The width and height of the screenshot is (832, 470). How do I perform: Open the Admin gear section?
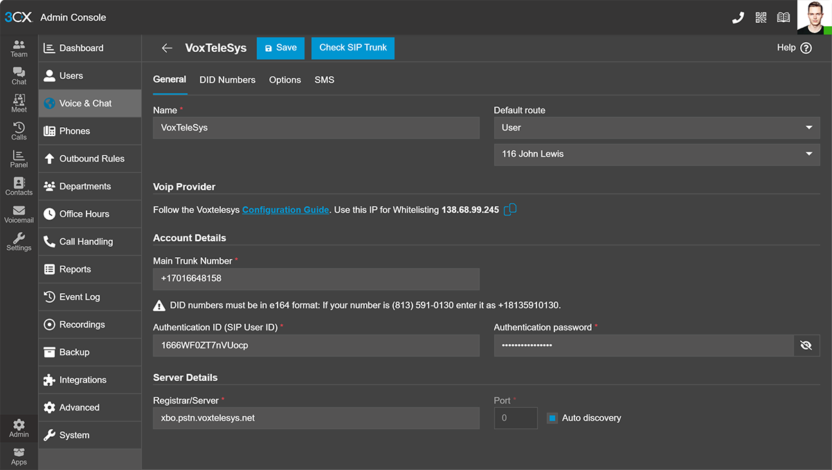[19, 429]
